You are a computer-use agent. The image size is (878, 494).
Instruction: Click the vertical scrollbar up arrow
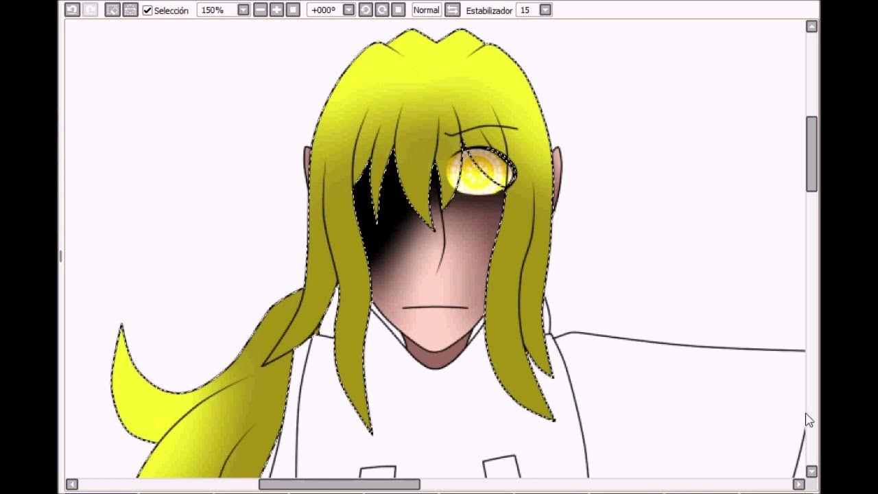tap(811, 26)
